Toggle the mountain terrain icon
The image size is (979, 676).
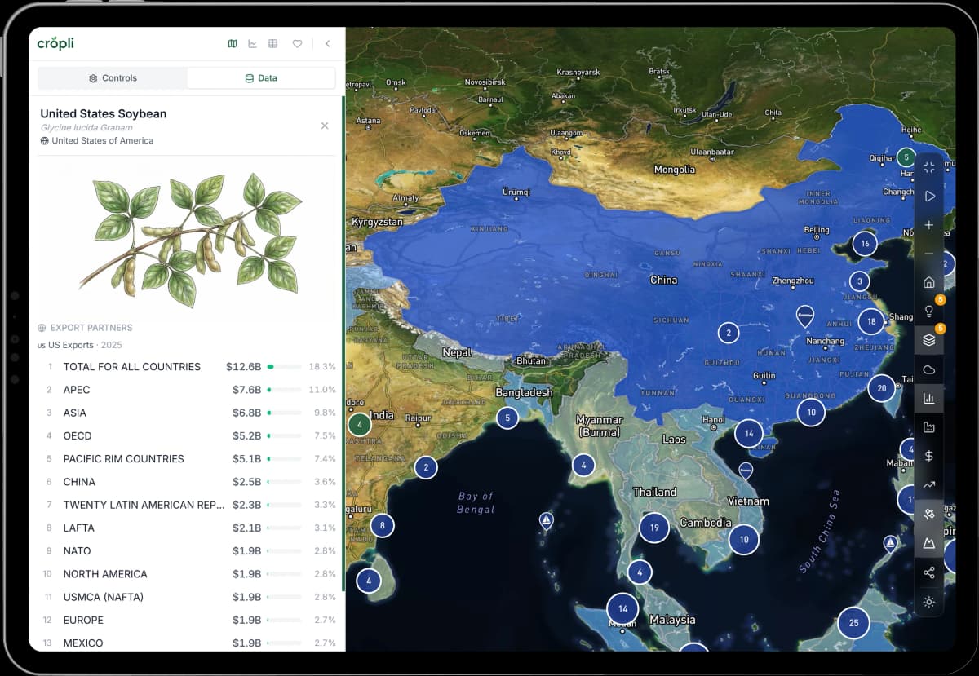(x=929, y=543)
